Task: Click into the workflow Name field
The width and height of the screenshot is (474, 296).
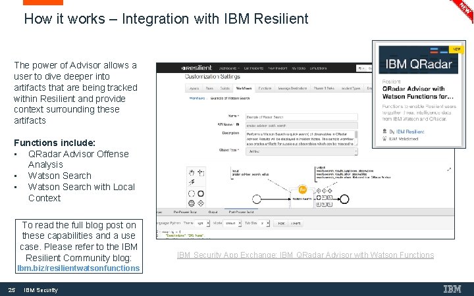Action: click(302, 117)
